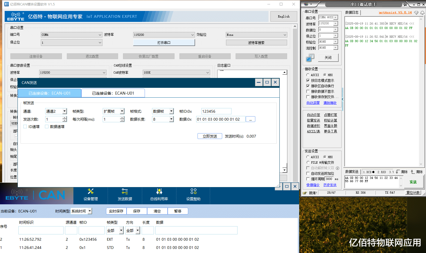The width and height of the screenshot is (426, 253).
Task: Minimize the CAN发送 dialog
Action: click(259, 82)
